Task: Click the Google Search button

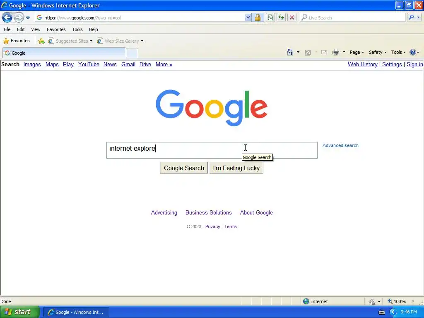Action: [x=184, y=168]
